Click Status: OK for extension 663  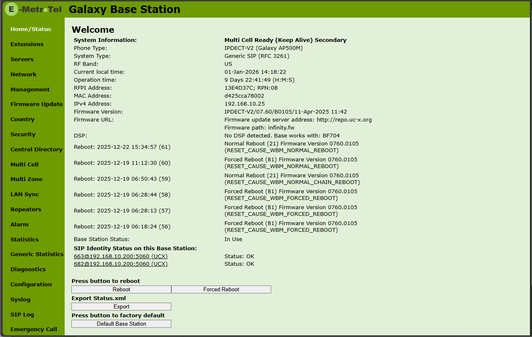point(239,257)
